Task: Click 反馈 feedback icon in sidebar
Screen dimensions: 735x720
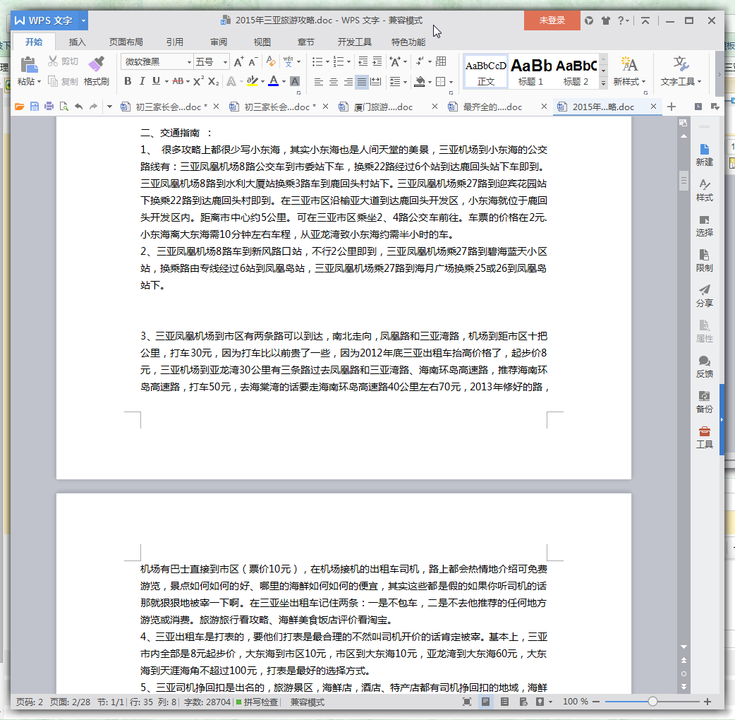Action: click(x=705, y=367)
